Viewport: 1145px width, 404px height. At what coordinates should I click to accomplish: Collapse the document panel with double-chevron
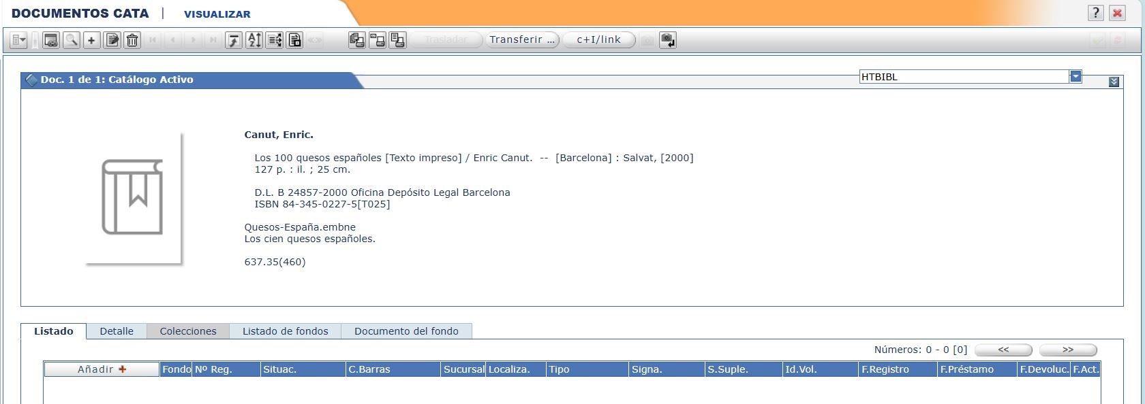1114,82
